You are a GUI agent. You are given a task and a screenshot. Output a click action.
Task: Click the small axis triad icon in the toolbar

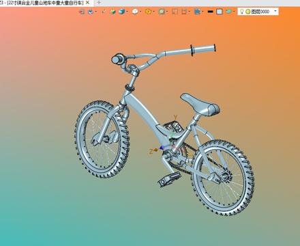tap(104, 11)
